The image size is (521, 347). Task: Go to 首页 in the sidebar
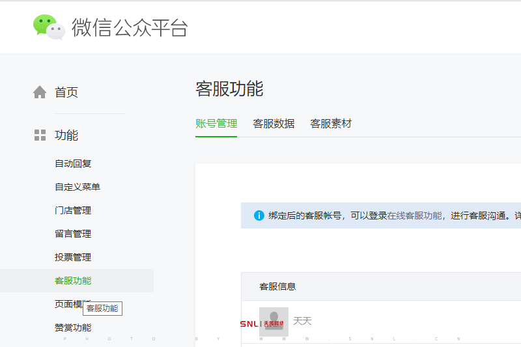66,92
